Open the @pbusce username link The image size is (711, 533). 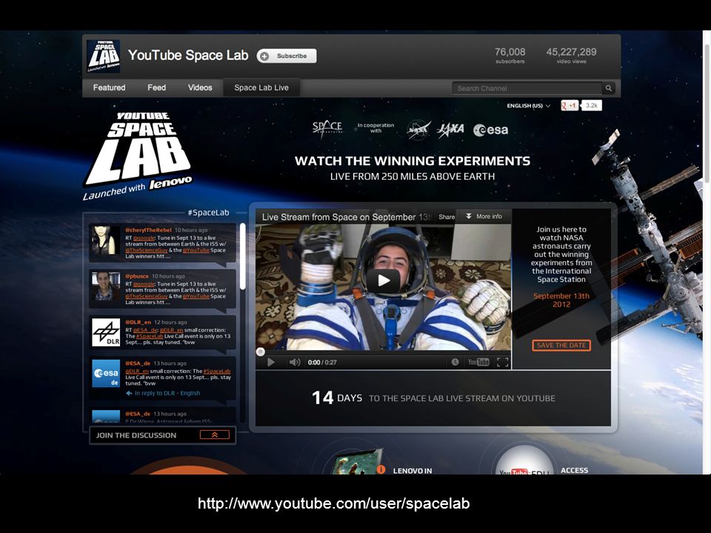[x=137, y=276]
